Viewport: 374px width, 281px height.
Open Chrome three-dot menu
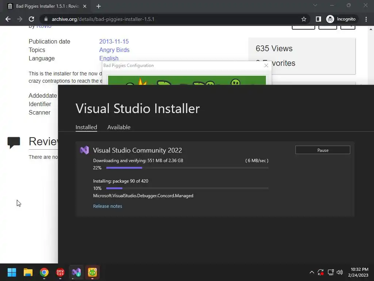(366, 19)
